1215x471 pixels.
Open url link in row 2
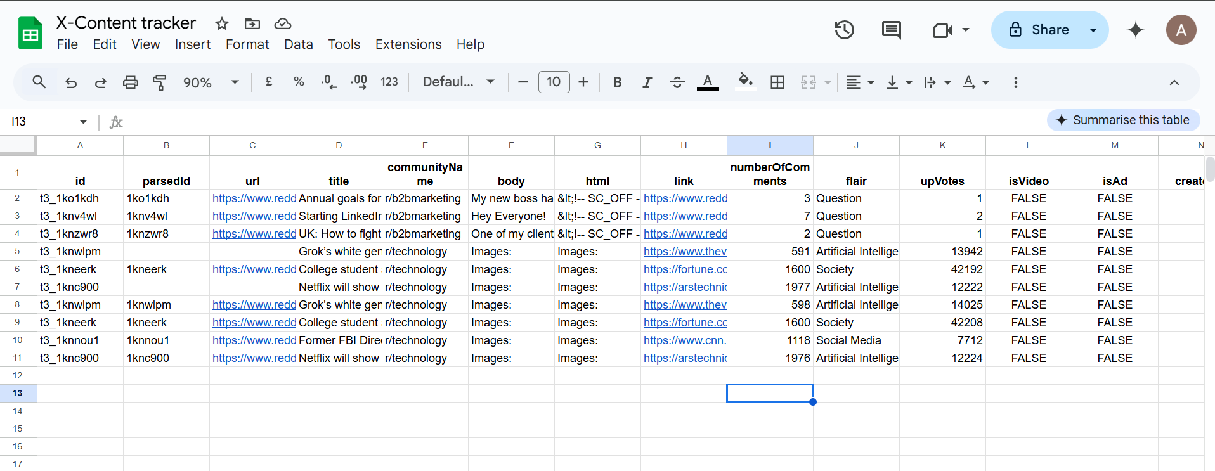coord(254,198)
